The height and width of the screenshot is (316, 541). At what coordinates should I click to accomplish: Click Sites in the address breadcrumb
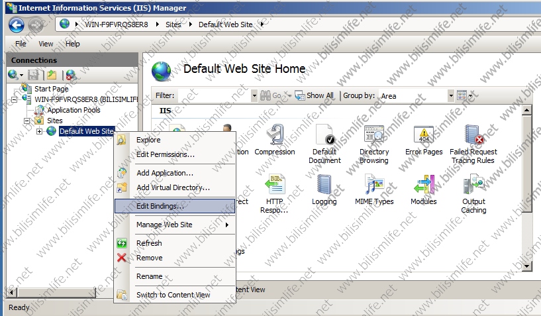tap(173, 25)
